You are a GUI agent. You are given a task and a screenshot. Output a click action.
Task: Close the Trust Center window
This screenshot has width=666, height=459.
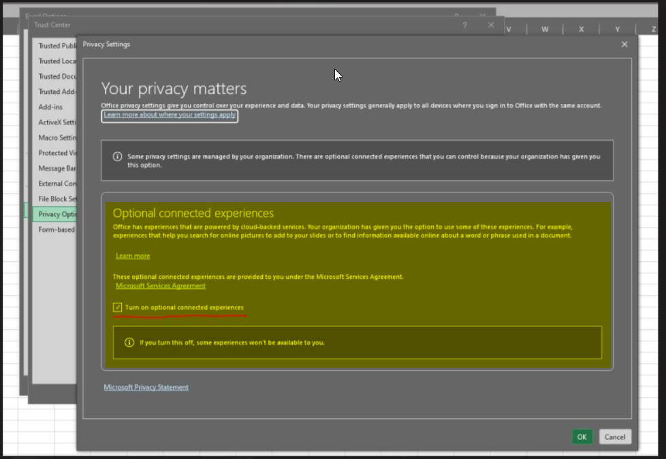(x=491, y=25)
